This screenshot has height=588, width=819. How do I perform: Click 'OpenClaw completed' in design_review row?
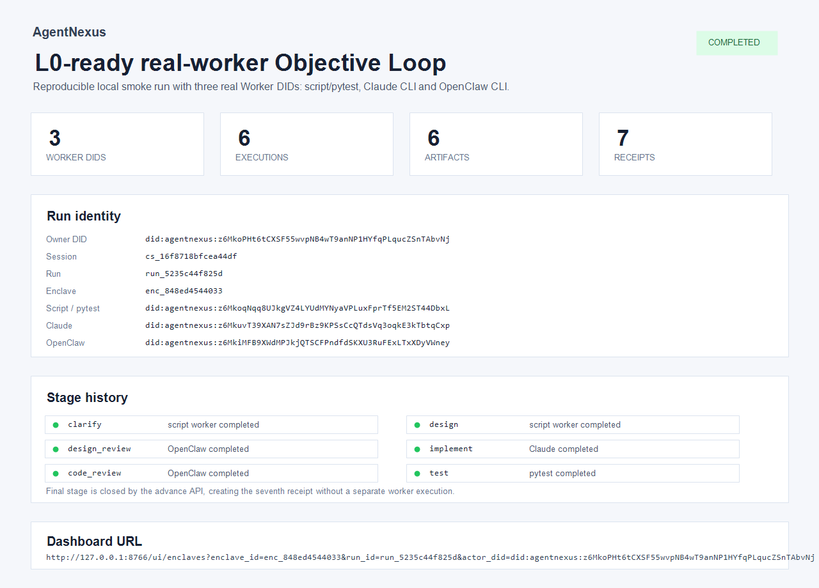click(x=208, y=449)
